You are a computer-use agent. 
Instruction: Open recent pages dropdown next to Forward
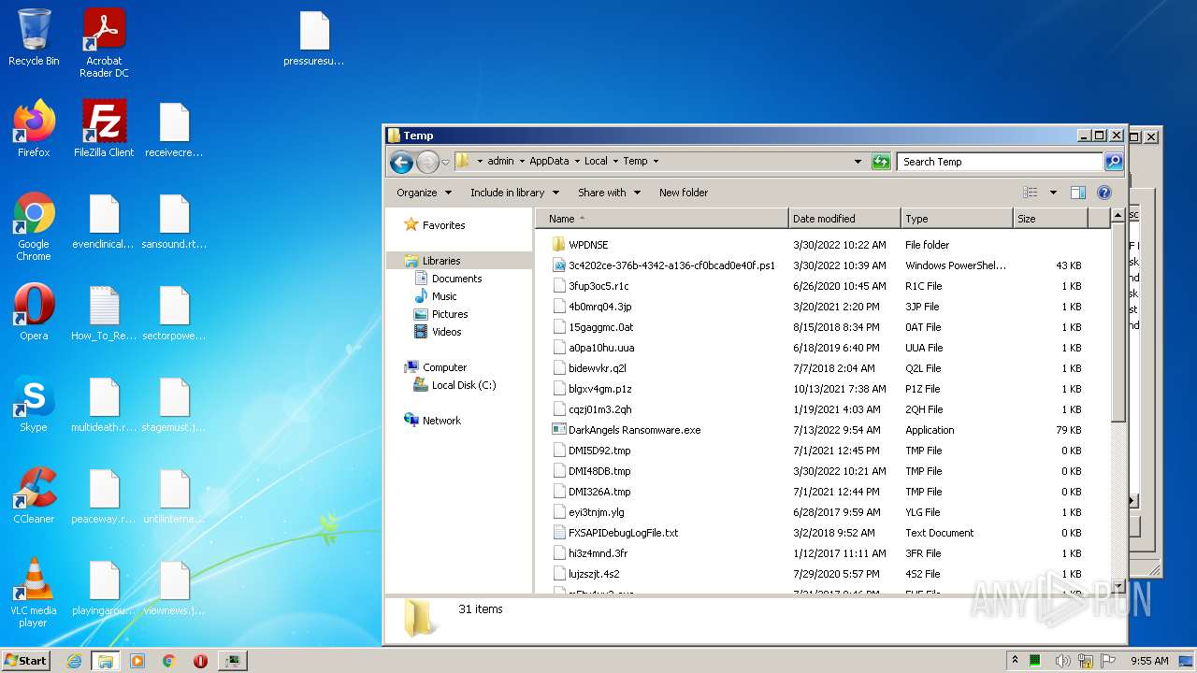446,162
